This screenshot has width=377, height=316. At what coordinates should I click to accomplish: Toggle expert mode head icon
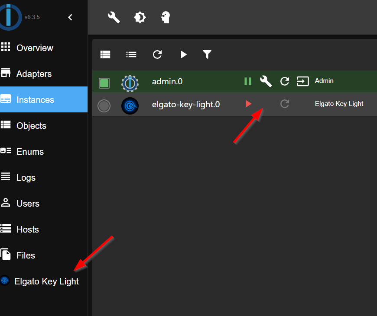[x=166, y=17]
